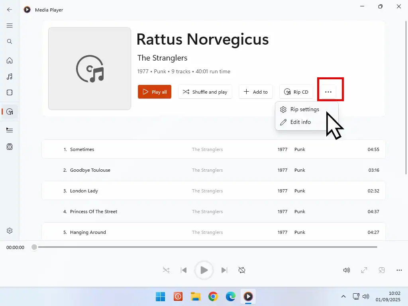408x306 pixels.
Task: Select track 4 Princess Of The Street
Action: [x=214, y=211]
